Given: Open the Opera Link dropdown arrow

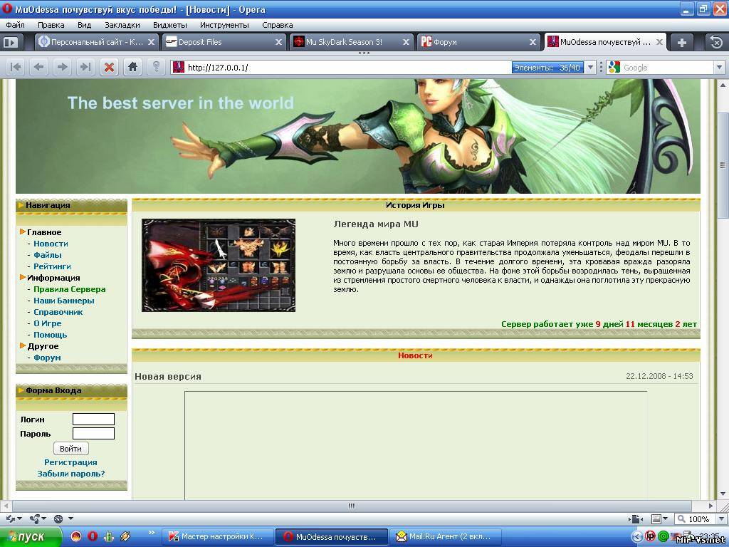Looking at the screenshot, I should [x=19, y=519].
